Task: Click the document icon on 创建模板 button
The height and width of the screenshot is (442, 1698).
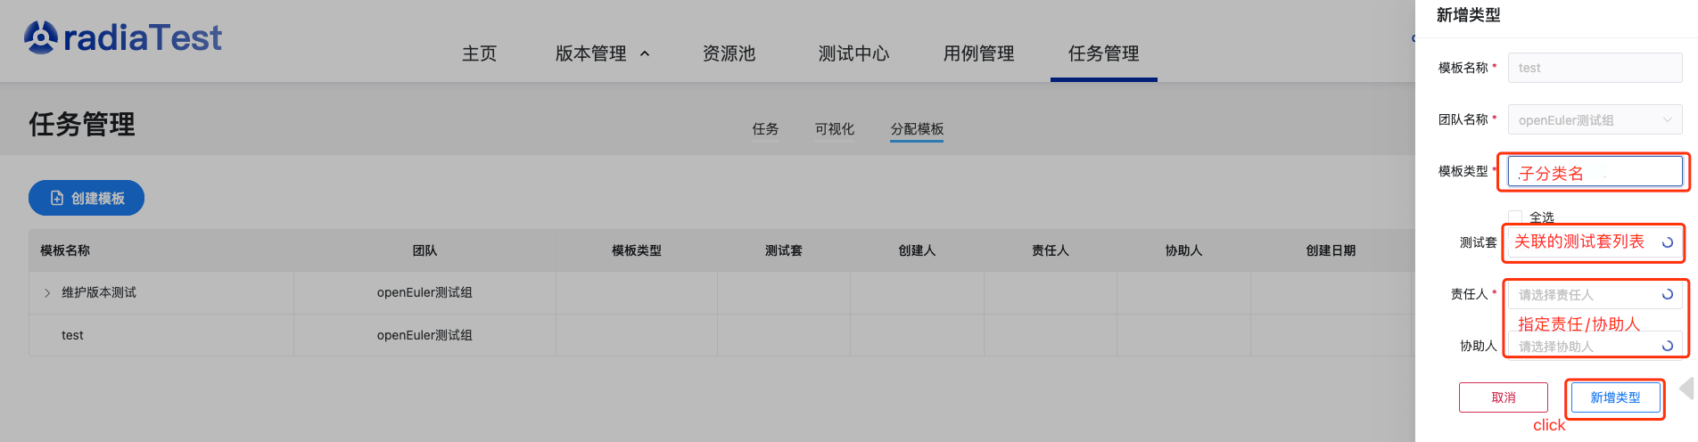Action: [57, 198]
